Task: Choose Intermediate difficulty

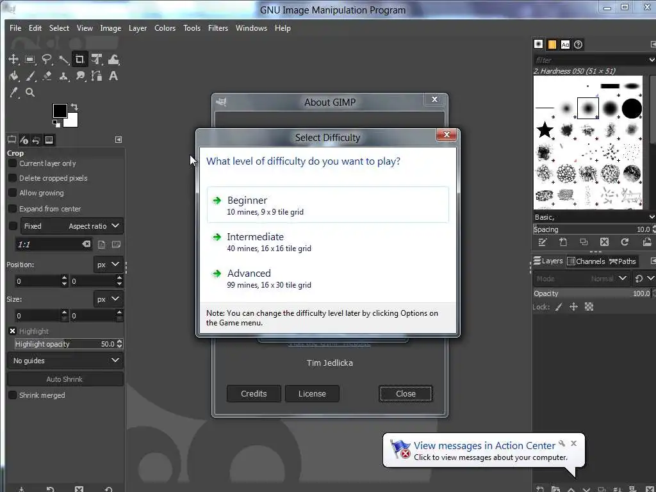Action: [328, 242]
